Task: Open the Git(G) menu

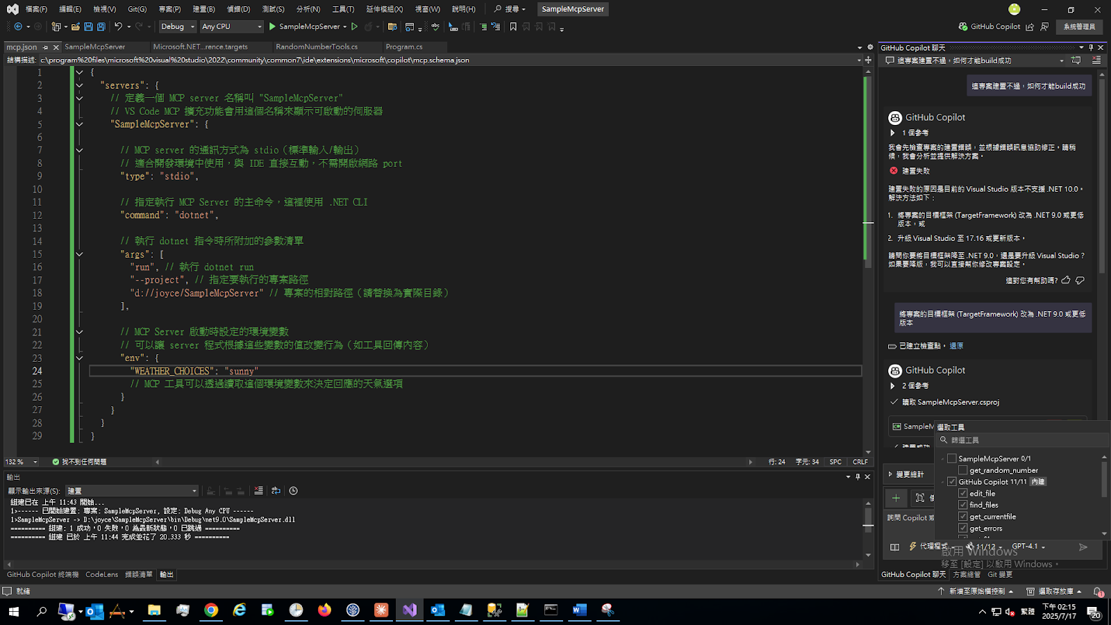Action: click(x=137, y=9)
